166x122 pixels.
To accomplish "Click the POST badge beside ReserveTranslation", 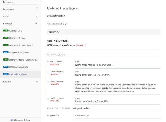I will tap(6, 67).
